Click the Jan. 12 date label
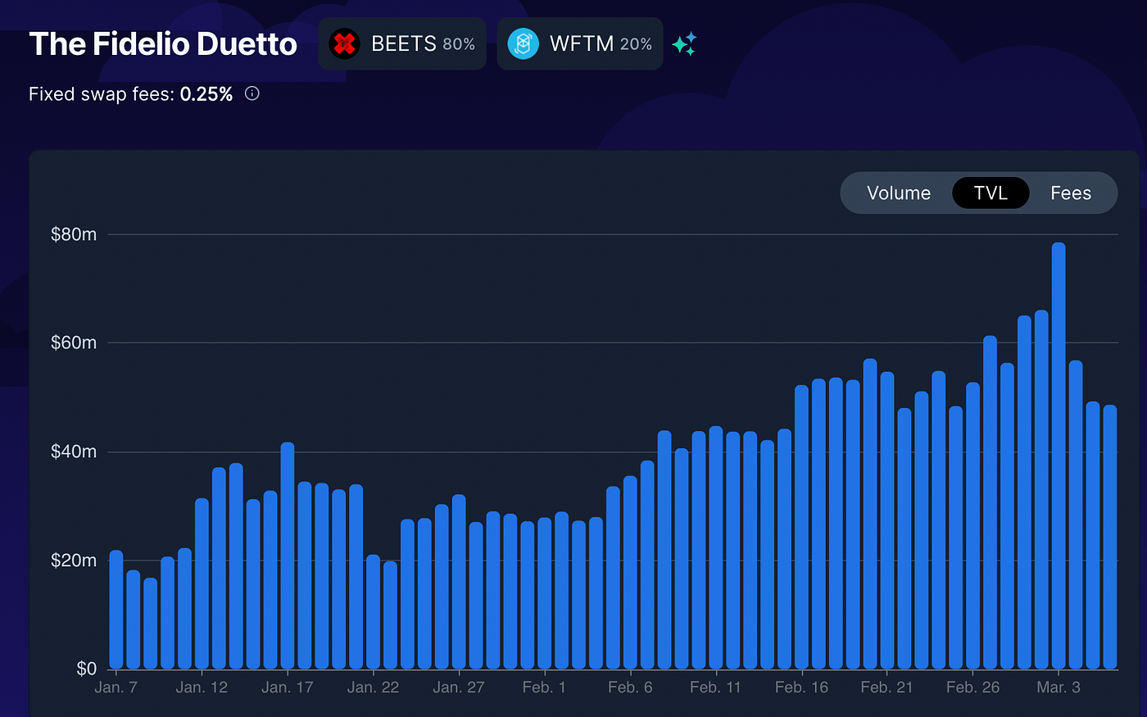Screen dimensions: 1147x717 pos(202,687)
